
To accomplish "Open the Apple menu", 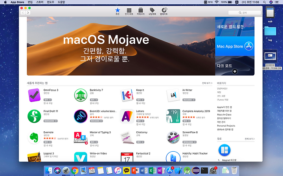I will (5, 2).
